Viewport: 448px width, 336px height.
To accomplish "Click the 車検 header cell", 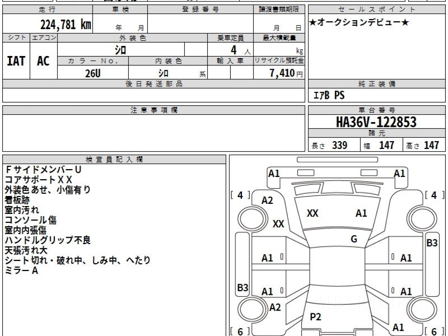I will pos(120,10).
